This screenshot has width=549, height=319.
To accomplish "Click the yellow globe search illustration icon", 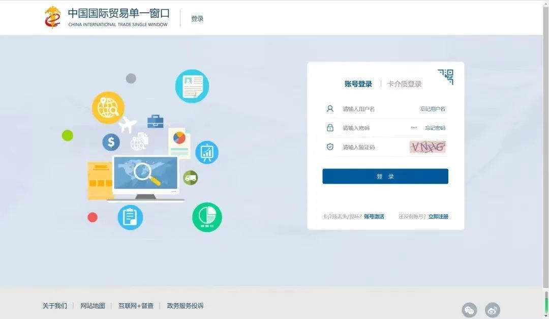I will pos(108,108).
